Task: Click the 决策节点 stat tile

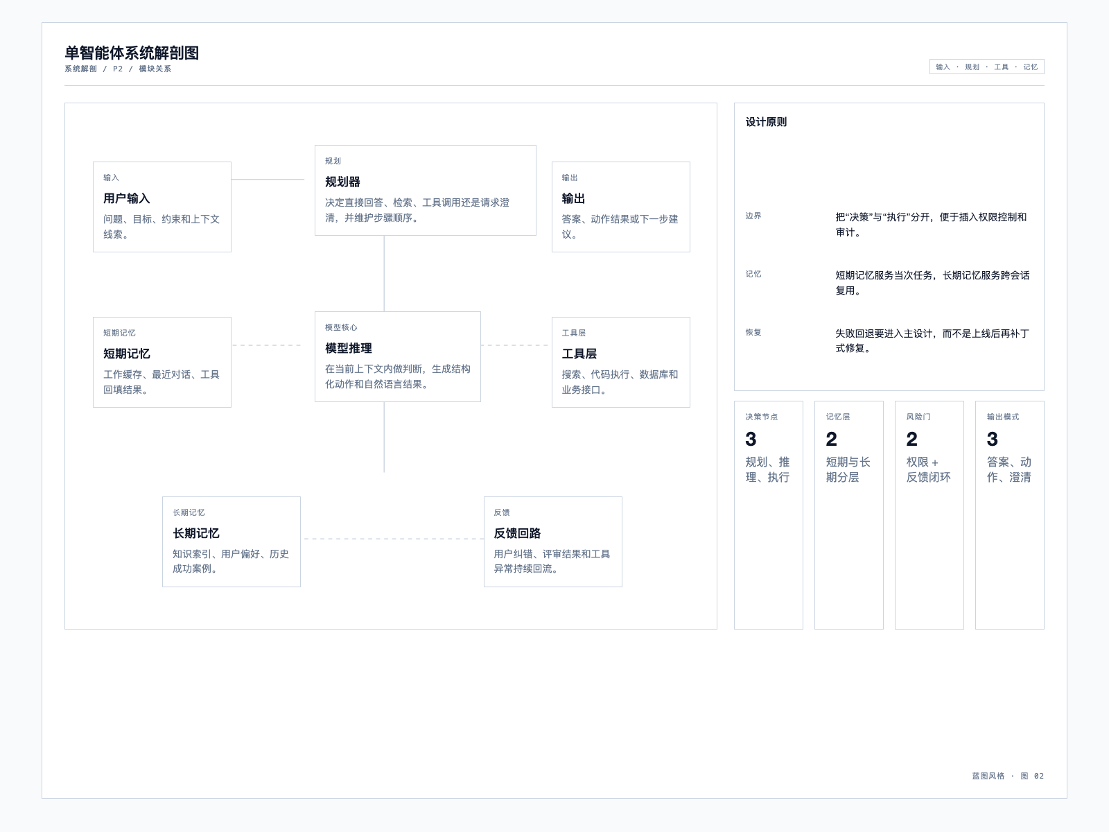Action: (769, 515)
